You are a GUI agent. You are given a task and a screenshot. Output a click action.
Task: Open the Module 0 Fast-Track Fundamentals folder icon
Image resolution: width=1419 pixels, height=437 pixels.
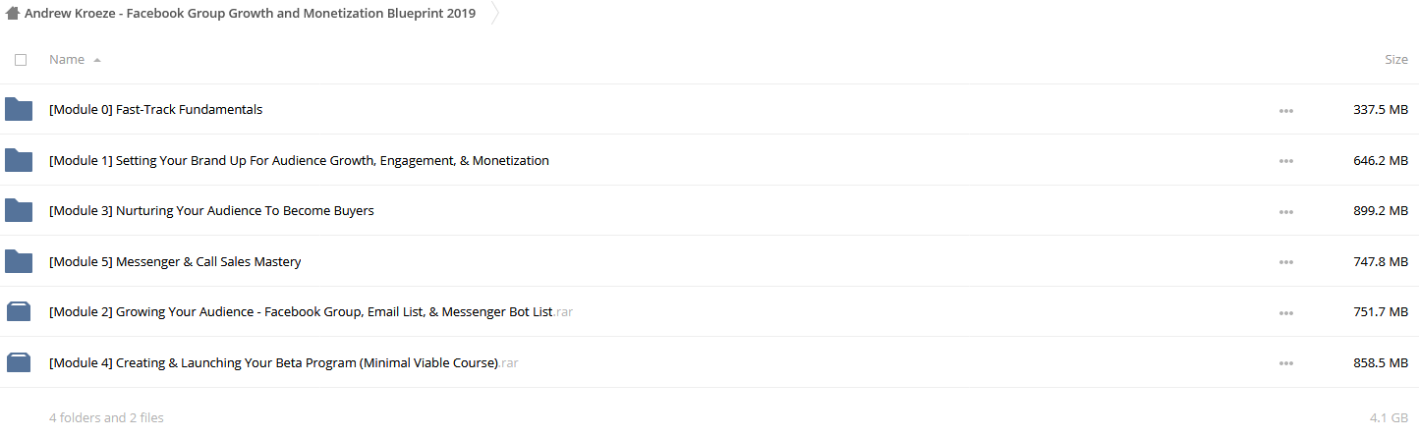tap(19, 109)
